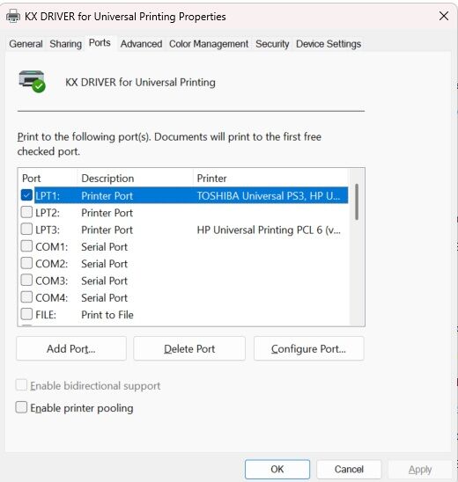458x482 pixels.
Task: Switch to the Security tab
Action: [x=272, y=44]
